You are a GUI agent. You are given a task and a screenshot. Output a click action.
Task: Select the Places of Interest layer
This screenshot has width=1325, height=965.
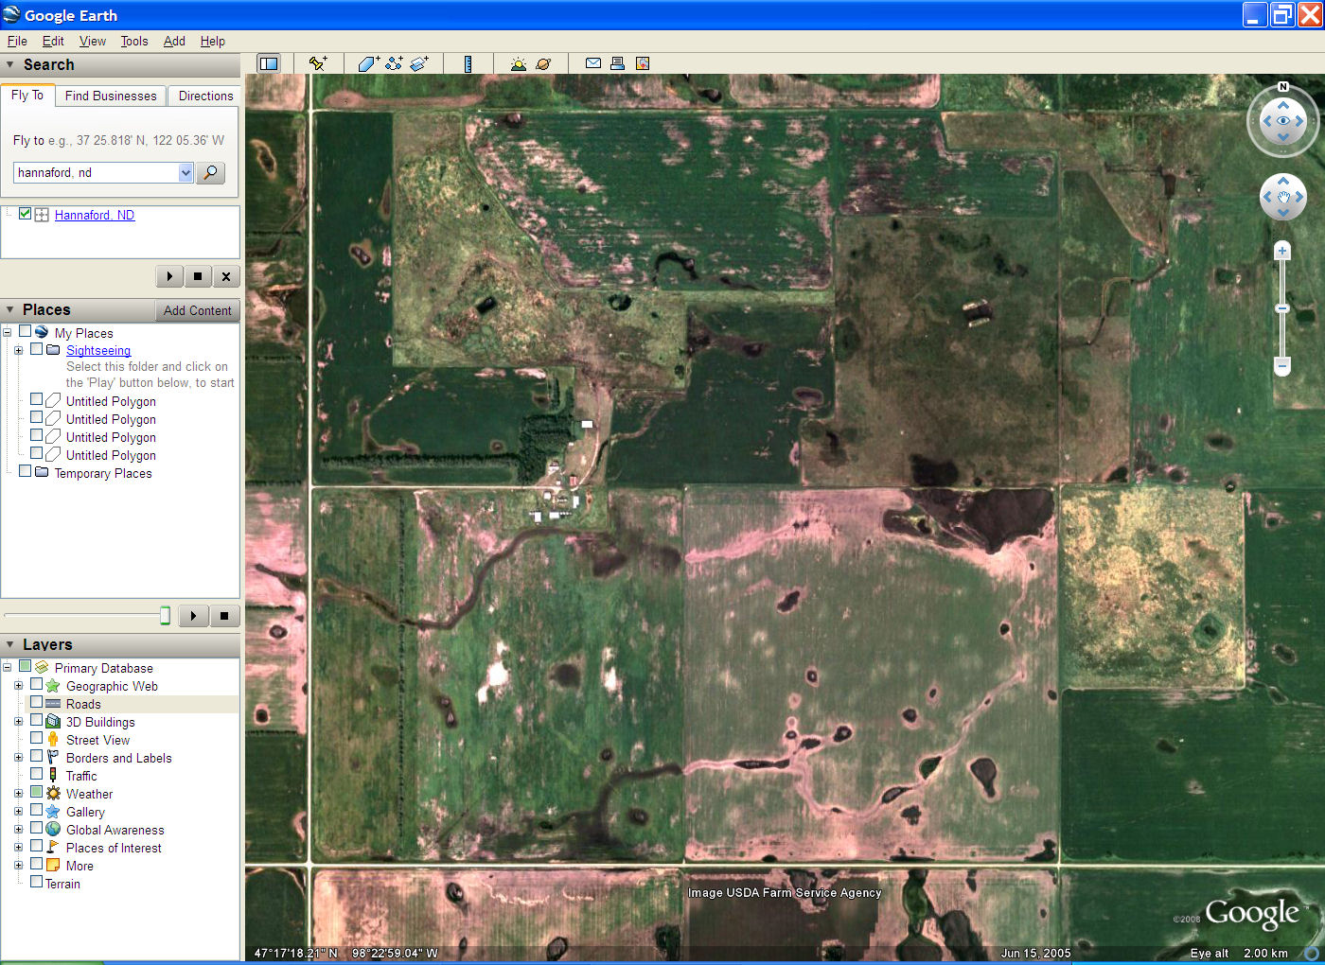[114, 848]
